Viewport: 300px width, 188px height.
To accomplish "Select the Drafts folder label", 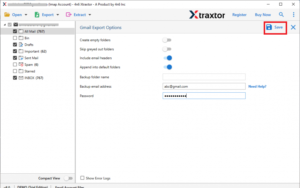I will 29,45.
